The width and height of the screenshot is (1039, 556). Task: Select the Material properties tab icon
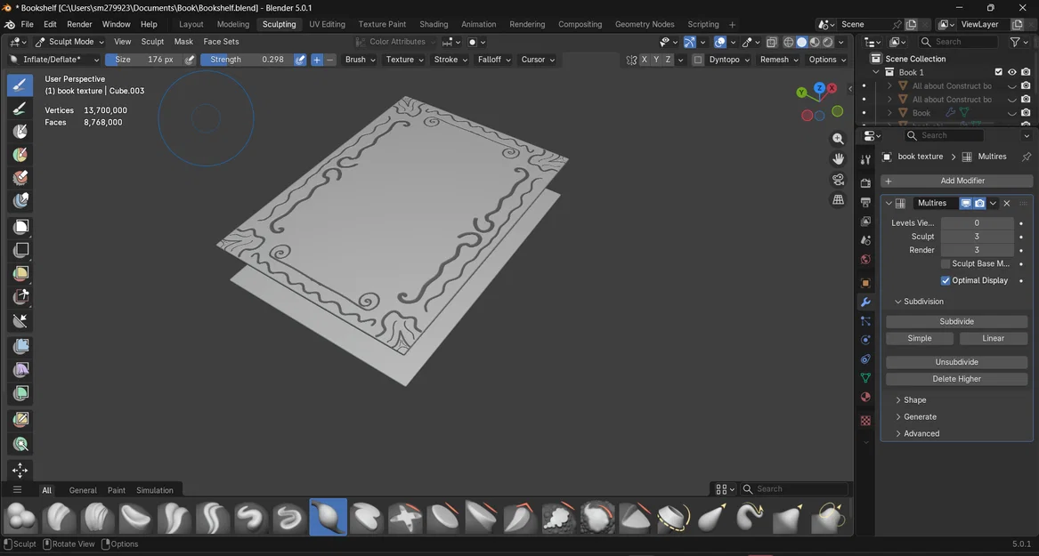point(865,398)
